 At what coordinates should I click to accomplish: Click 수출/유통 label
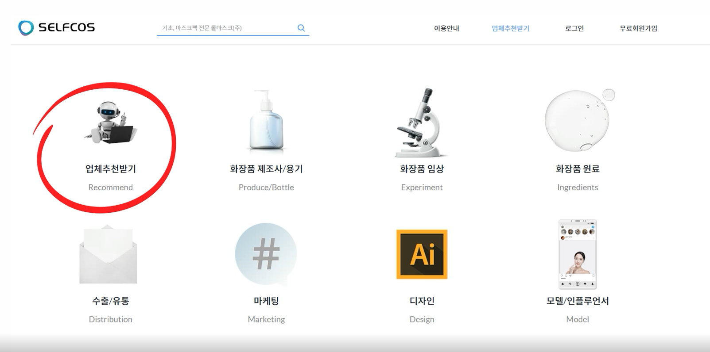[111, 301]
